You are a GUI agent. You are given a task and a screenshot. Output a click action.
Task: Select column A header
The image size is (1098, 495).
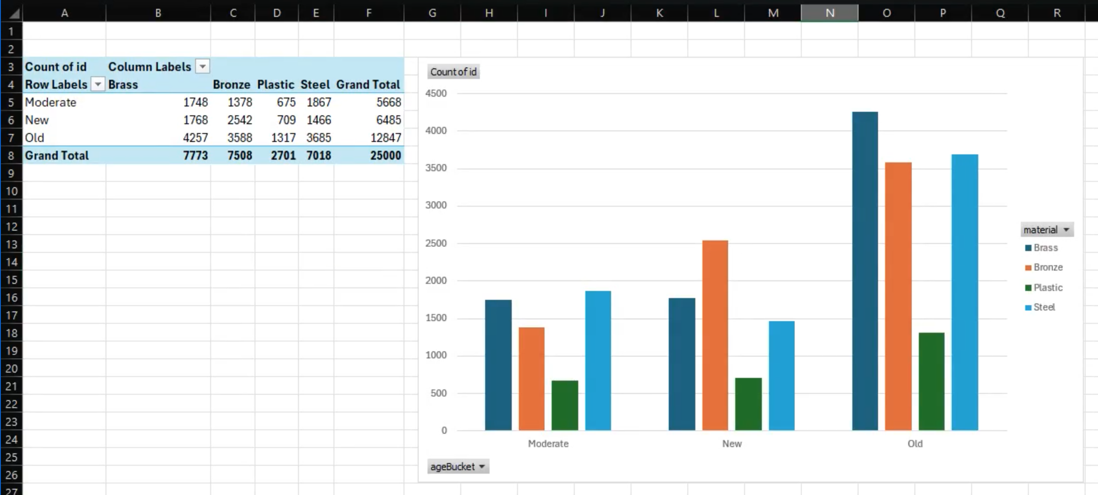pos(65,13)
